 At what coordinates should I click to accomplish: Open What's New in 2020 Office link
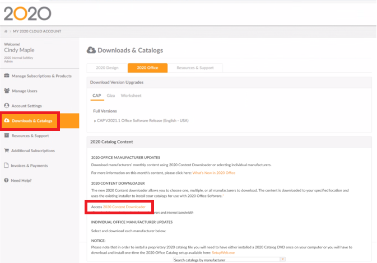pos(214,173)
